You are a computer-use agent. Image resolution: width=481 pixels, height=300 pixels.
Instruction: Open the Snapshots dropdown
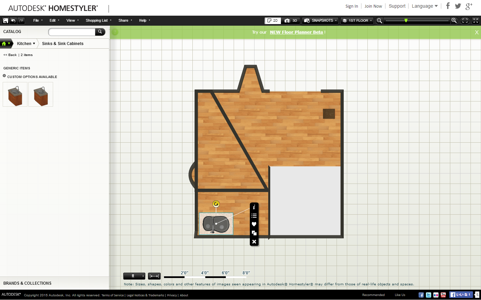click(320, 21)
